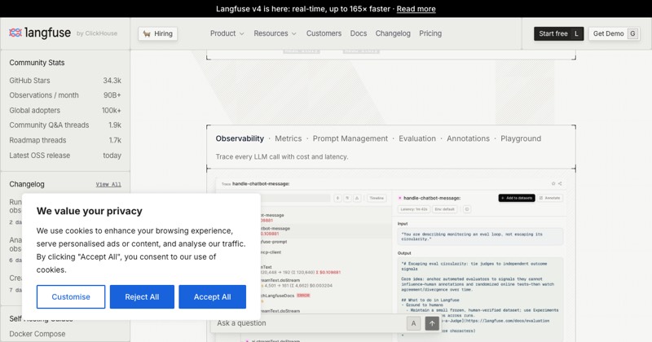Click the Start free button

pos(558,33)
